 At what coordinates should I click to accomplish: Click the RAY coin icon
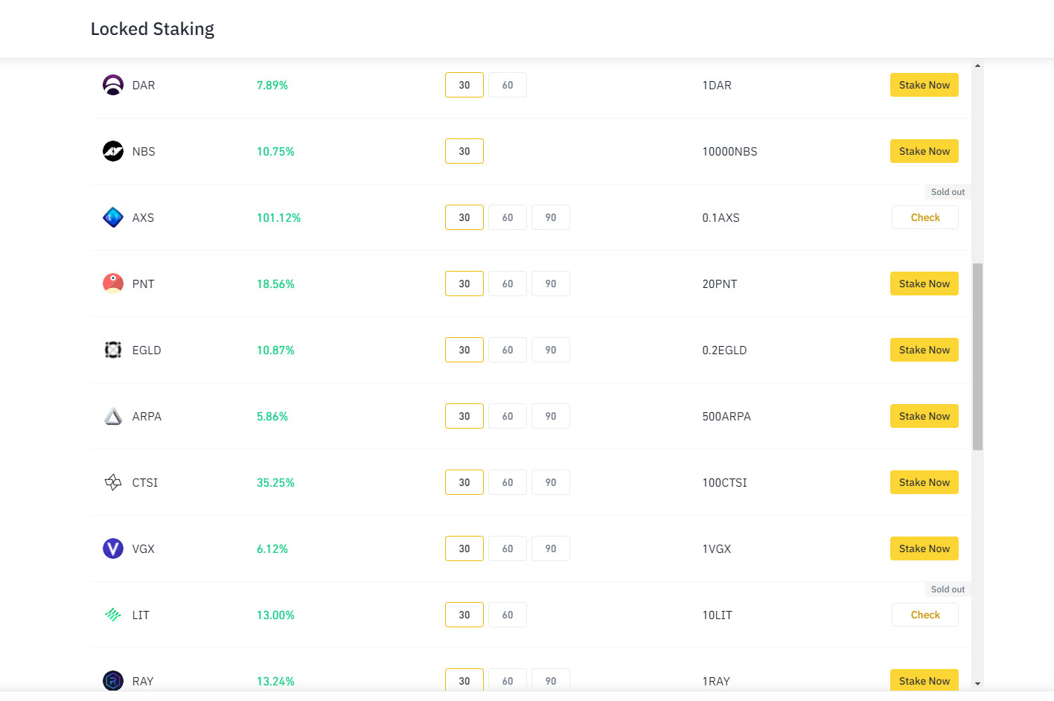tap(113, 681)
